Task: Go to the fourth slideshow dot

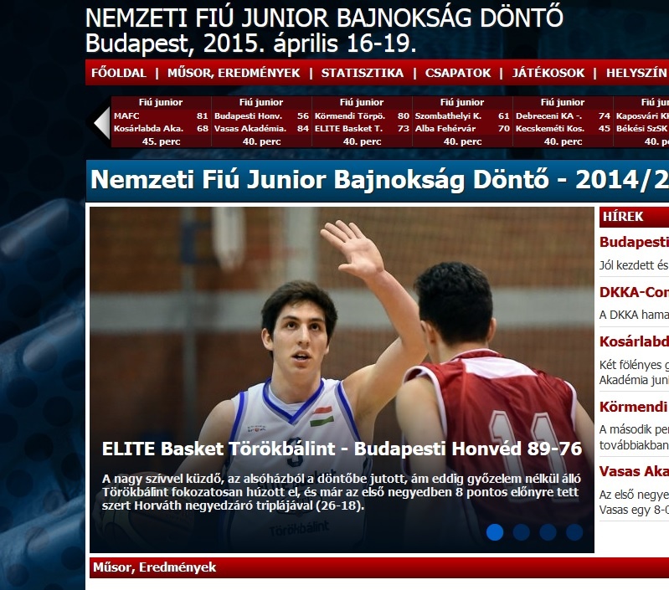Action: click(574, 531)
